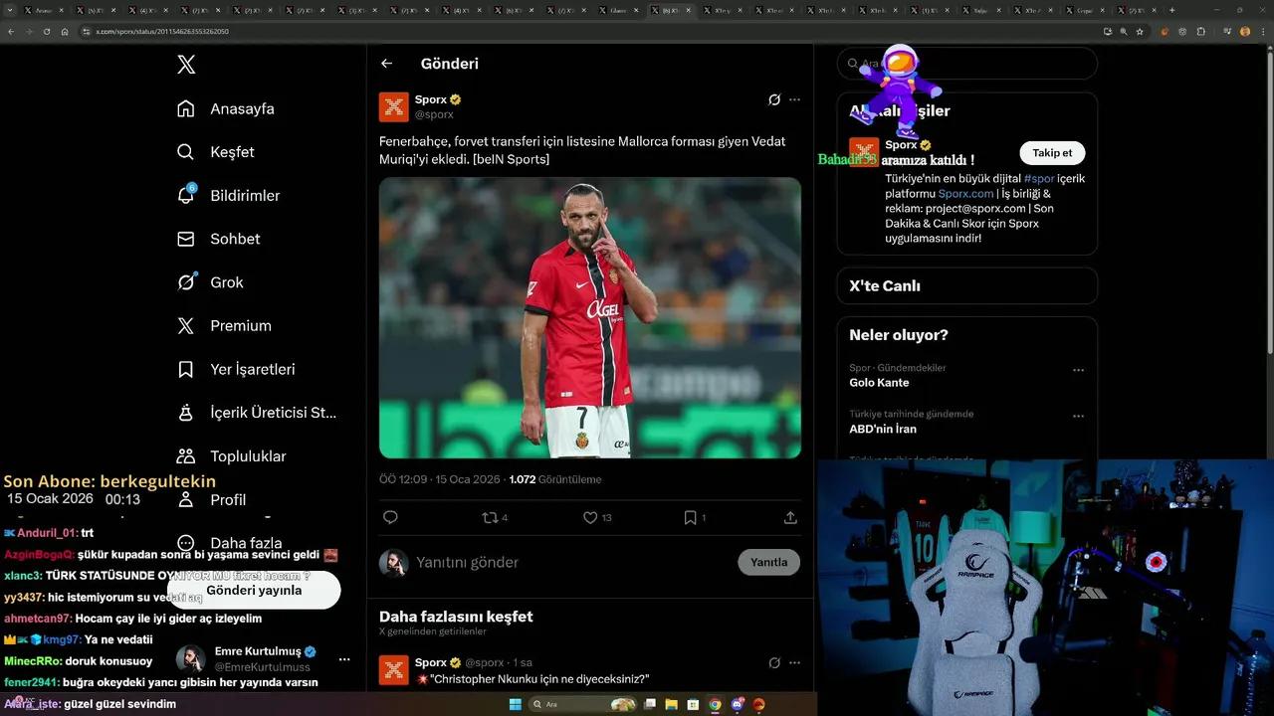1274x716 pixels.
Task: Open the Chrome profile avatar
Action: (x=1244, y=32)
